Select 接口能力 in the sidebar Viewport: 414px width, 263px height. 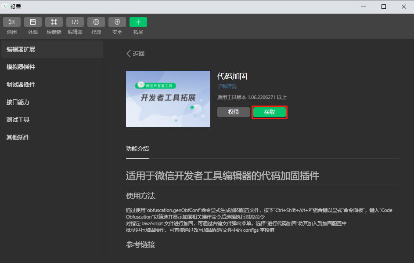[x=52, y=102]
